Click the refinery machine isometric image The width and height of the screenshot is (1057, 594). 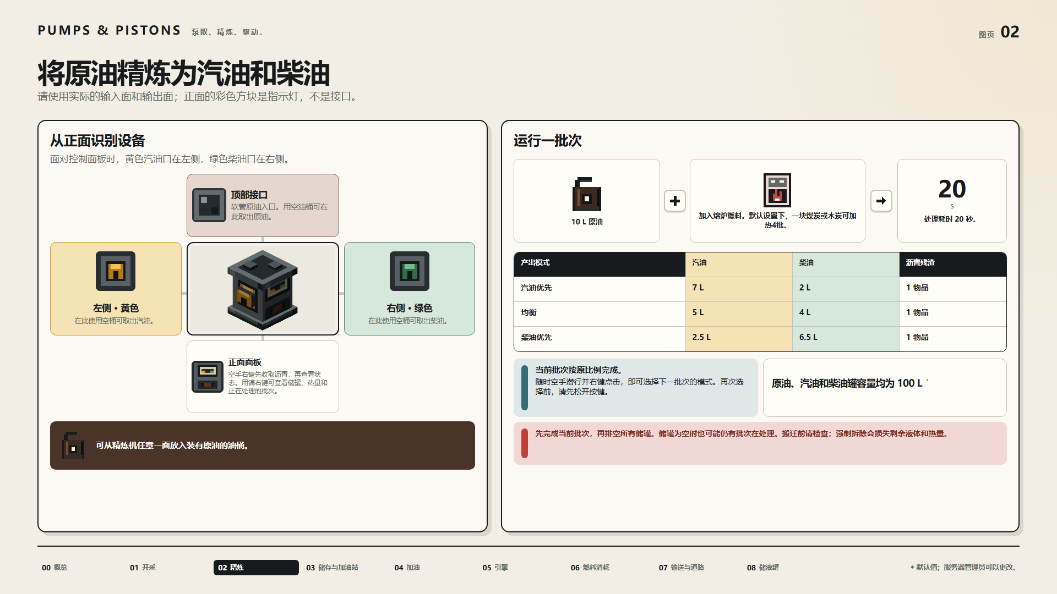tap(263, 289)
